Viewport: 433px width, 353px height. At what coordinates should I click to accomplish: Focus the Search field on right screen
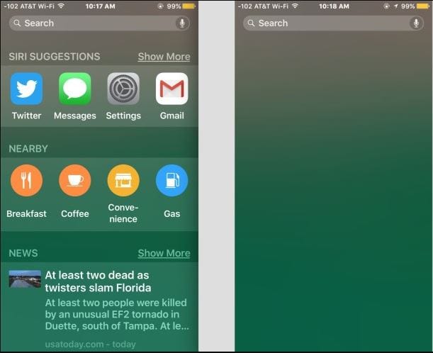(333, 23)
